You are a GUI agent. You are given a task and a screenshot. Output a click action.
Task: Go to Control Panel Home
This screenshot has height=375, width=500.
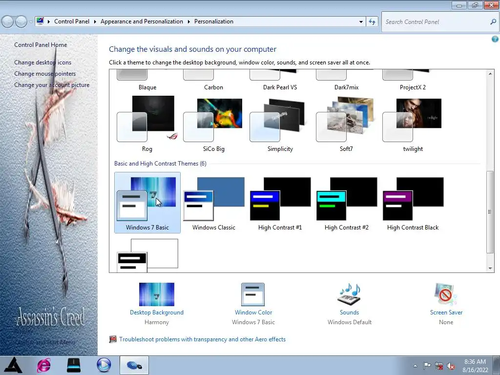41,45
